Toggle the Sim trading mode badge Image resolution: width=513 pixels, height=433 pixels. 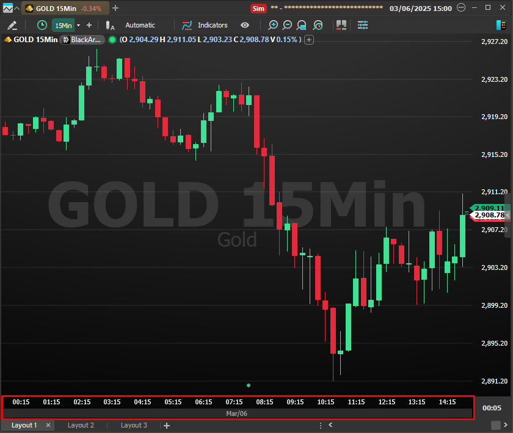258,8
